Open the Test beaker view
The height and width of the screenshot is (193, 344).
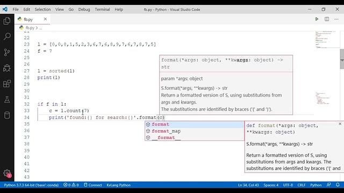(x=7, y=100)
